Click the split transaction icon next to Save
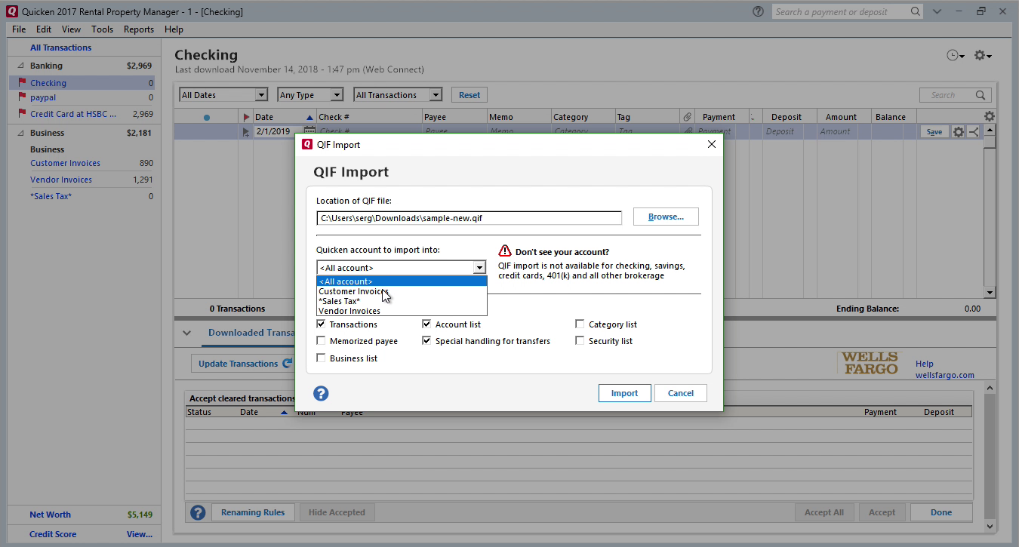1019x547 pixels. click(x=974, y=131)
